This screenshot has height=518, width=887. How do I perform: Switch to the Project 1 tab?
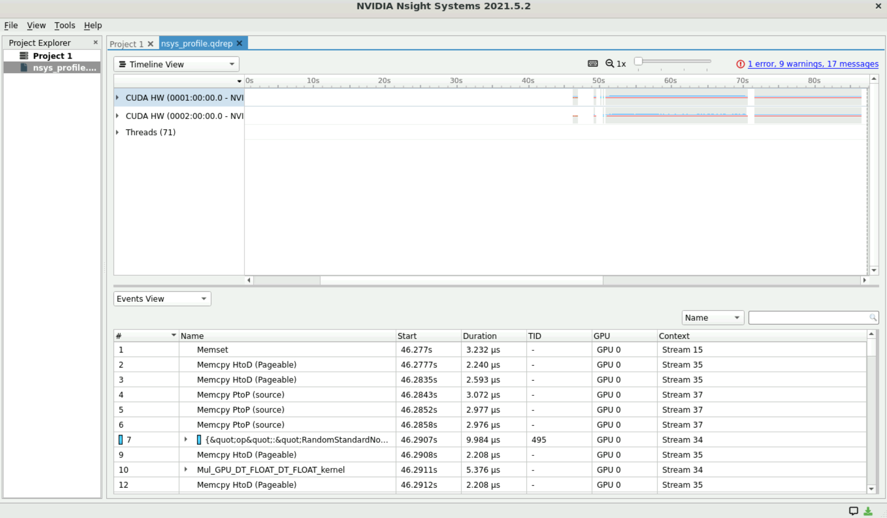point(126,44)
